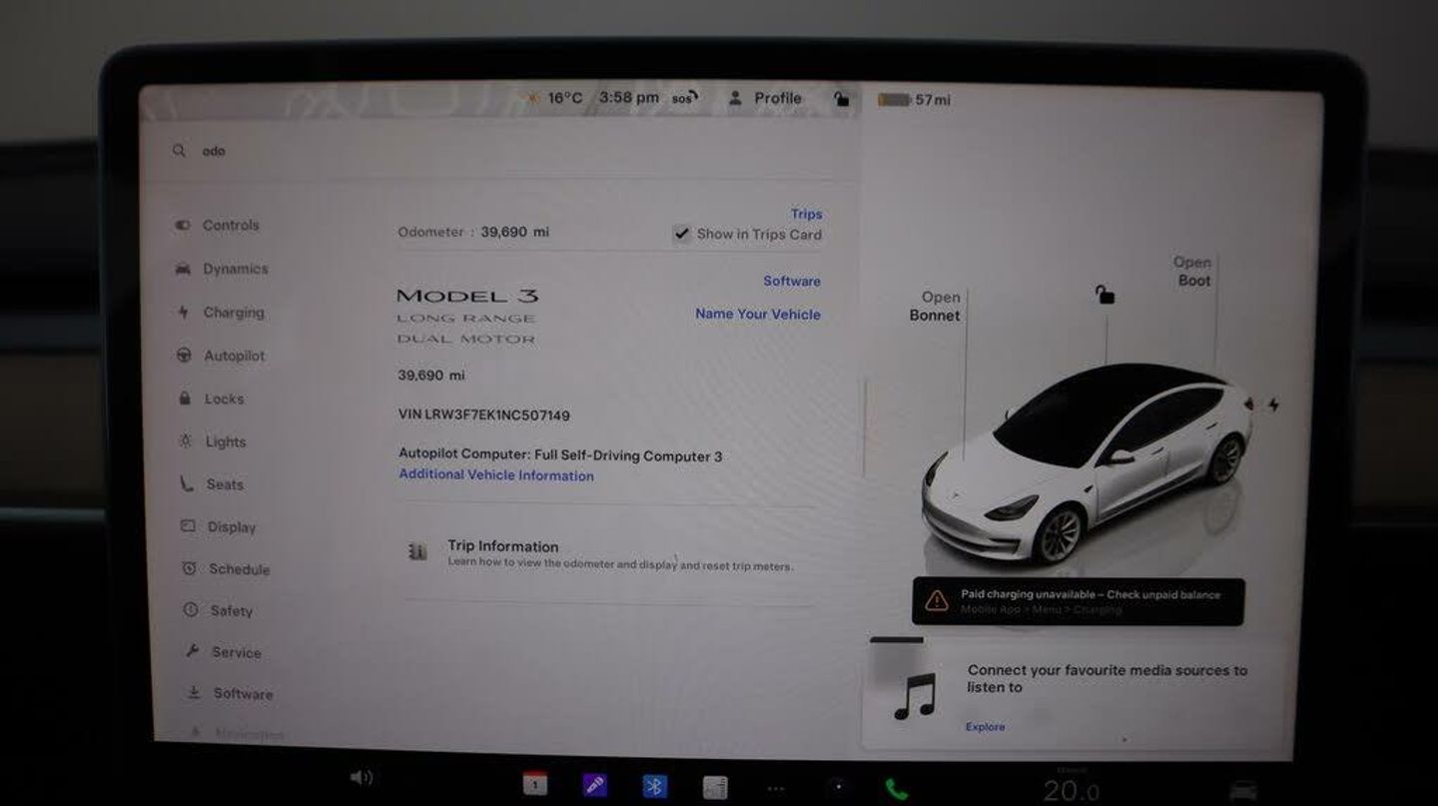Screen dimensions: 1438x806
Task: Open the phone app in bottom bar
Action: point(896,789)
